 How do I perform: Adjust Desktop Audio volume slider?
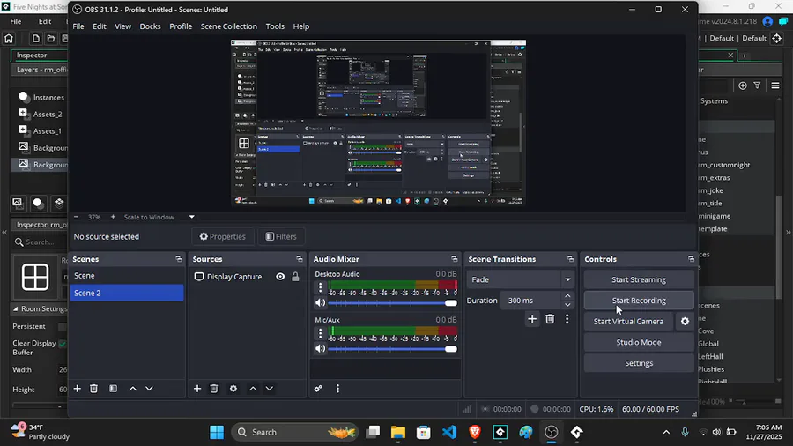[x=392, y=303]
